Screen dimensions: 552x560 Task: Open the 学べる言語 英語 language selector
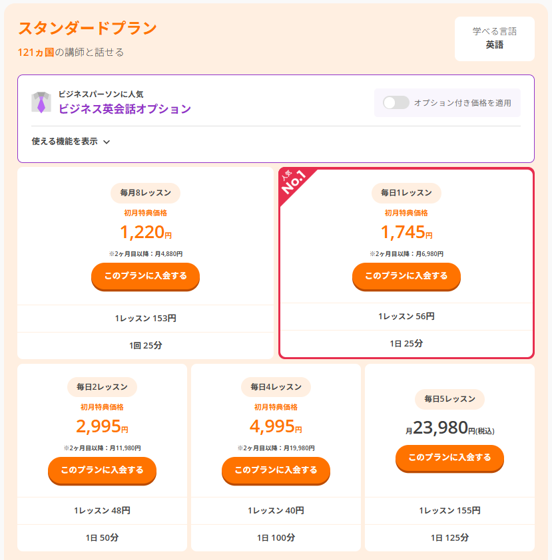pos(494,39)
